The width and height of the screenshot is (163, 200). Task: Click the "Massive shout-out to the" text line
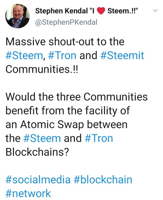tap(65, 42)
